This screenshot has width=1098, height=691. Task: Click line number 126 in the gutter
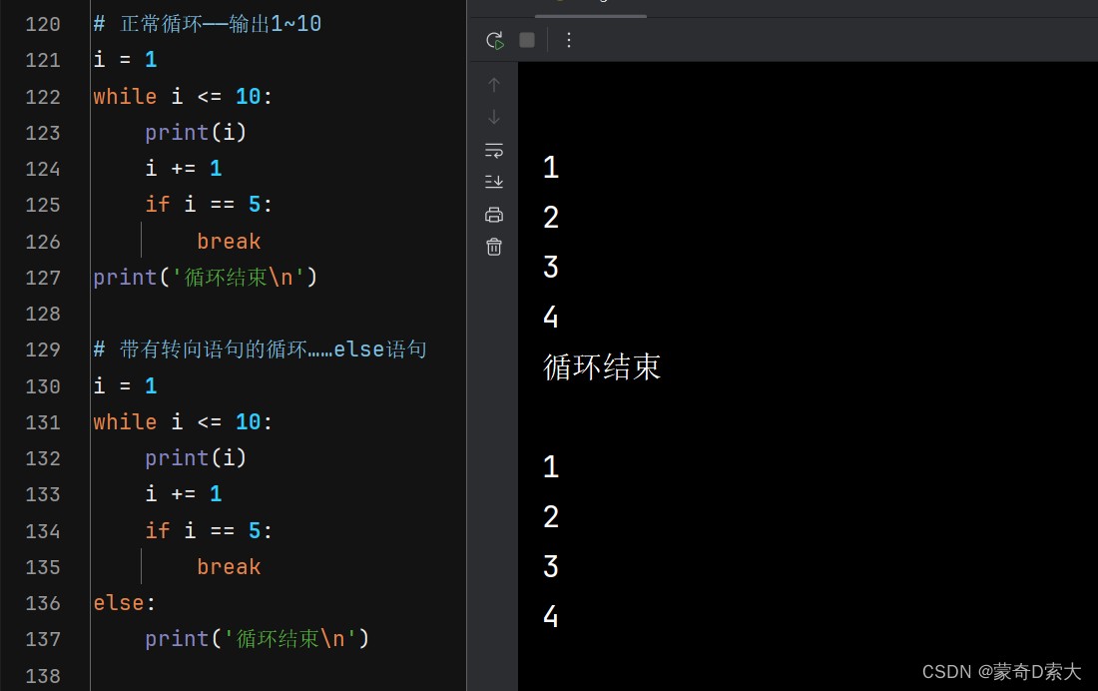point(43,242)
